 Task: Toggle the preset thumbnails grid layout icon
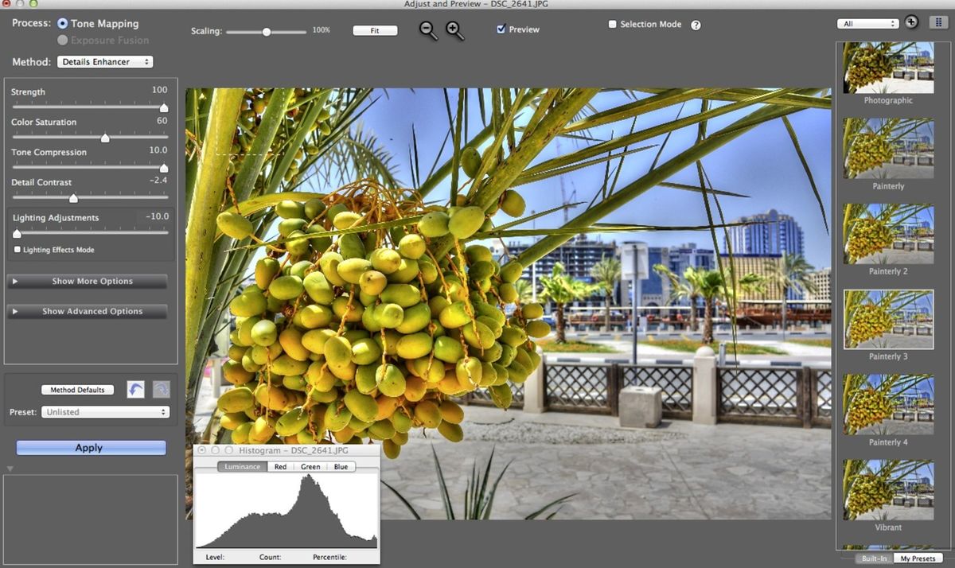[938, 22]
